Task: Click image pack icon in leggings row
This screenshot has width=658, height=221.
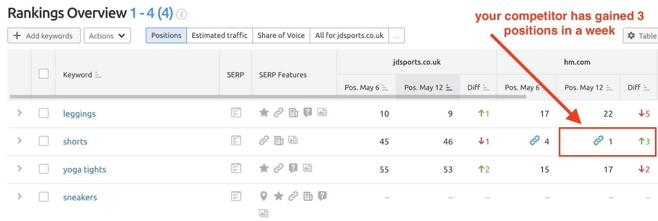Action: click(x=322, y=112)
